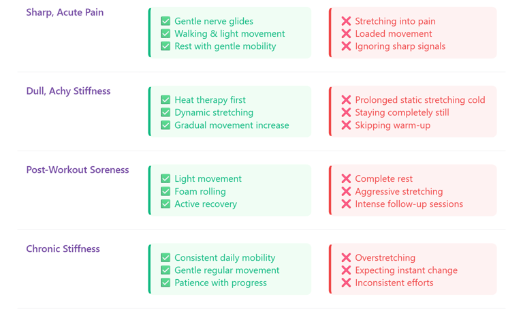Click the Chronic Stiffness heading
This screenshot has width=523, height=320.
click(63, 249)
